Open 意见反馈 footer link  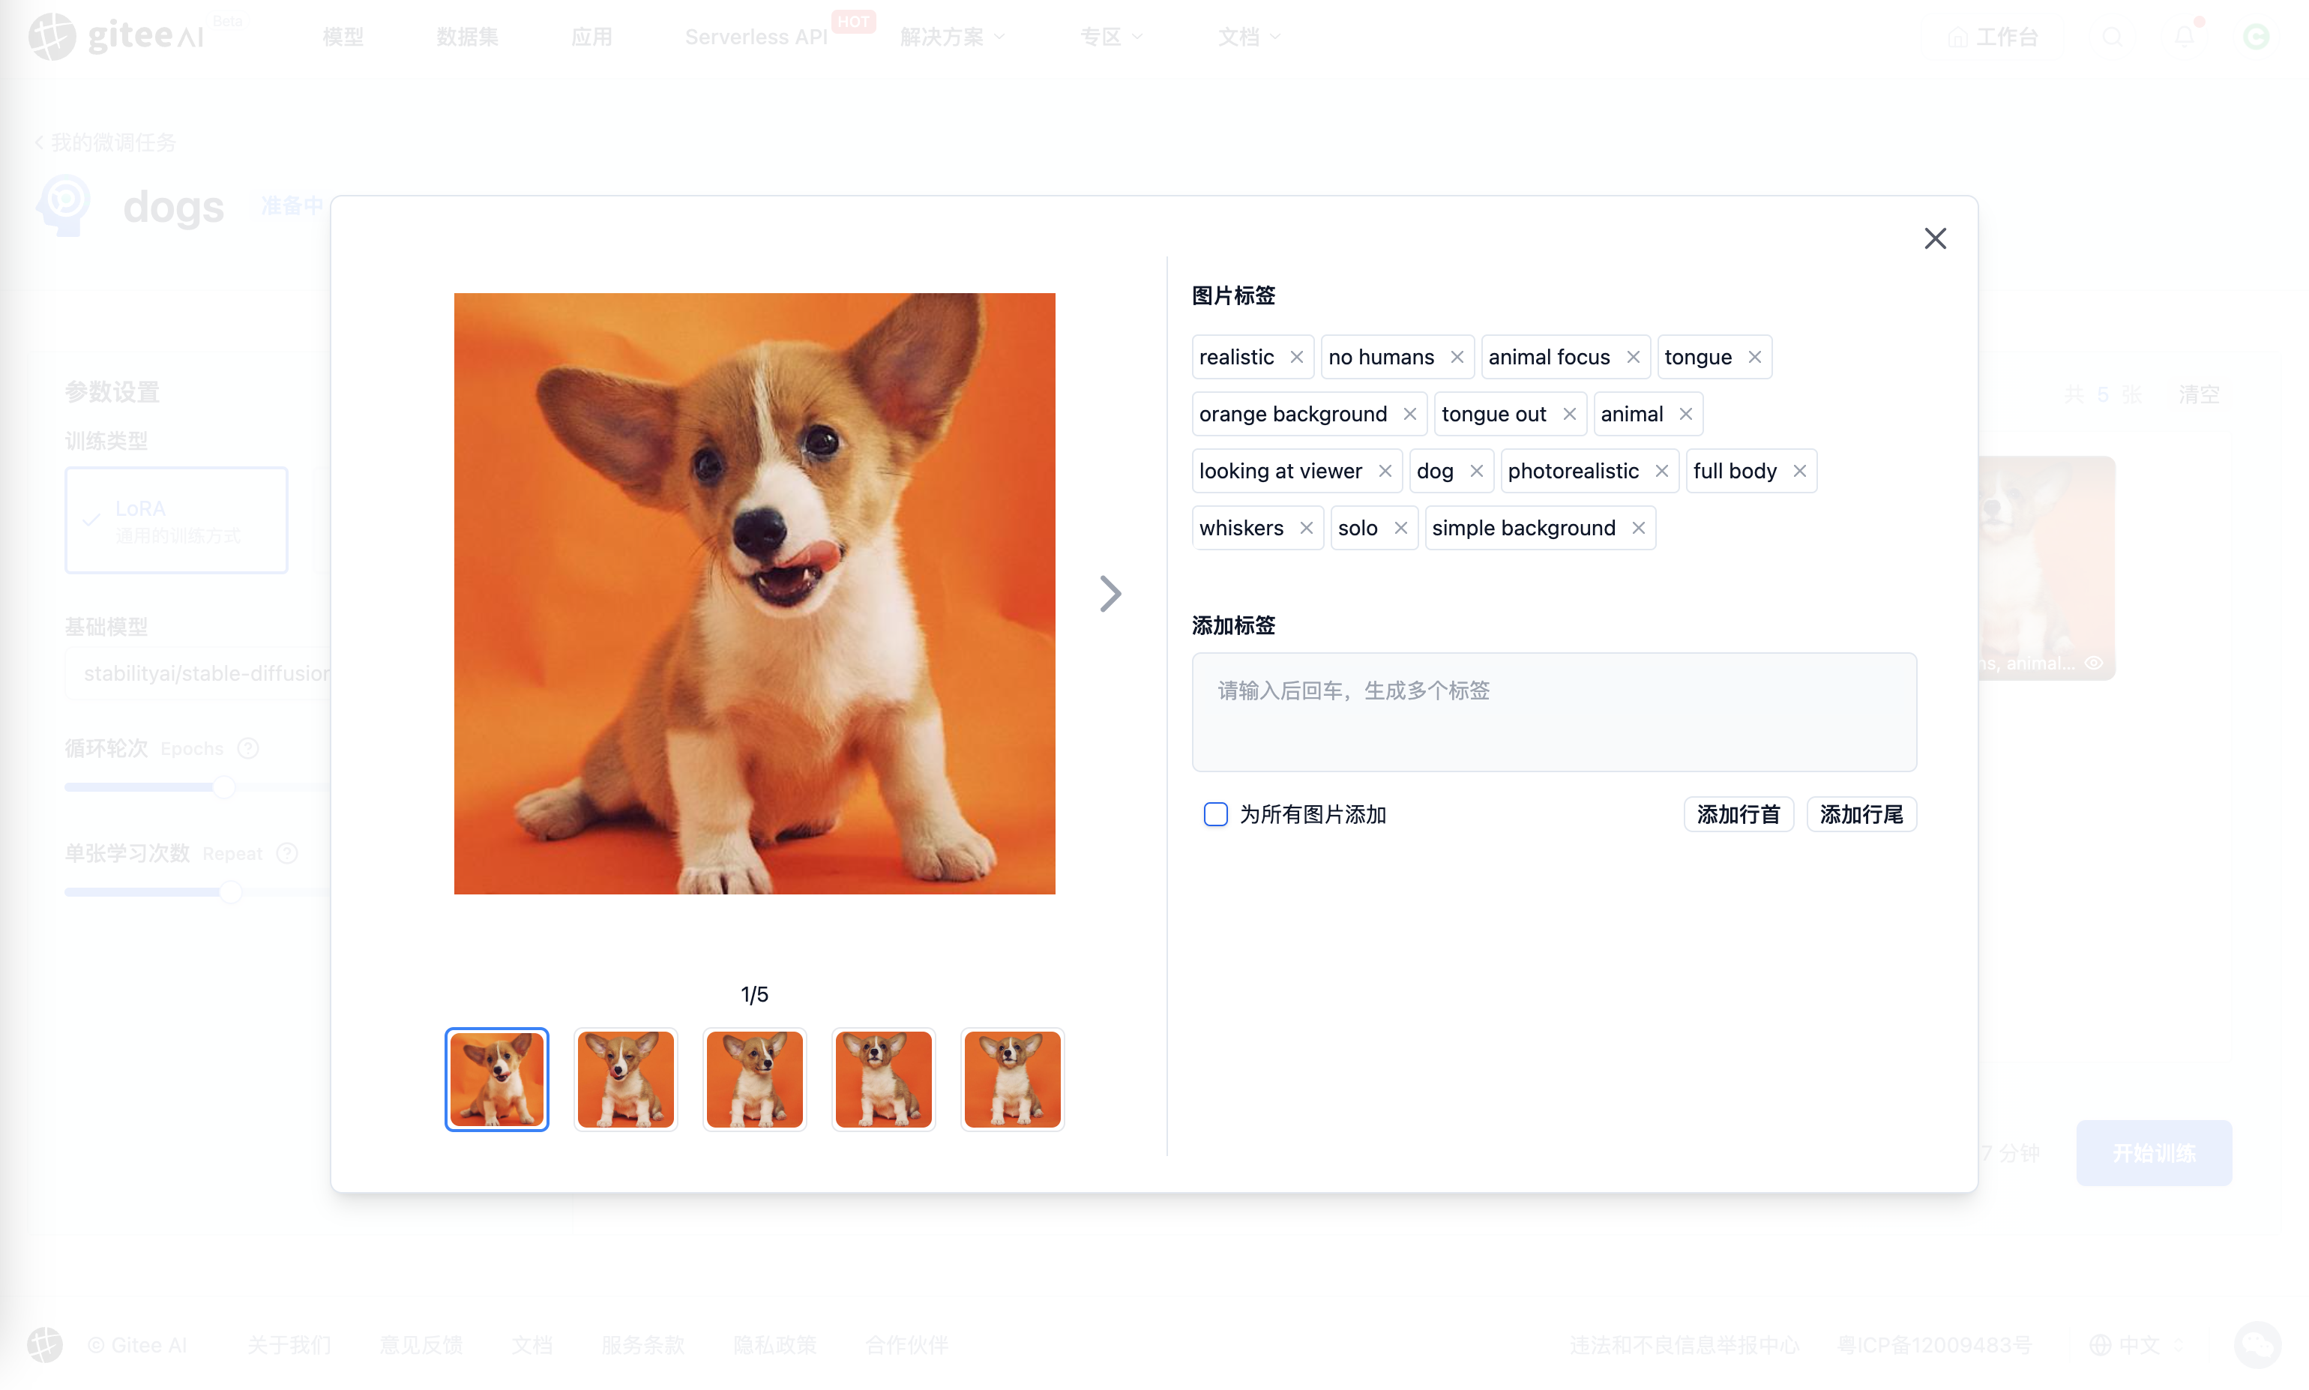(421, 1345)
